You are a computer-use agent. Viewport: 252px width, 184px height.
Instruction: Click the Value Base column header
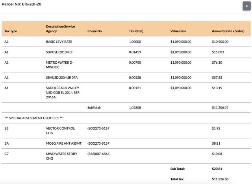[x=178, y=31]
